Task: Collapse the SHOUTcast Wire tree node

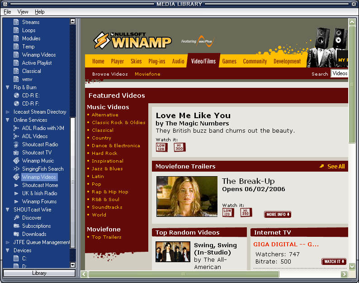Action: click(8, 210)
